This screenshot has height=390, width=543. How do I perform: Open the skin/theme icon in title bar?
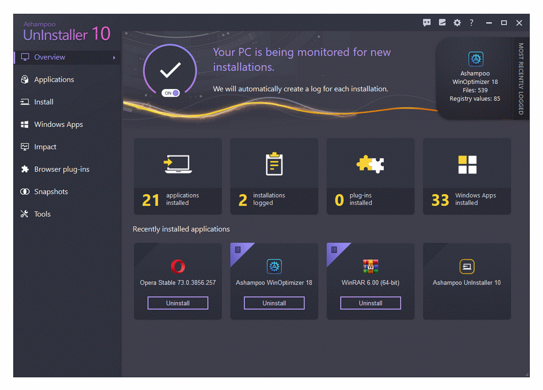point(442,23)
